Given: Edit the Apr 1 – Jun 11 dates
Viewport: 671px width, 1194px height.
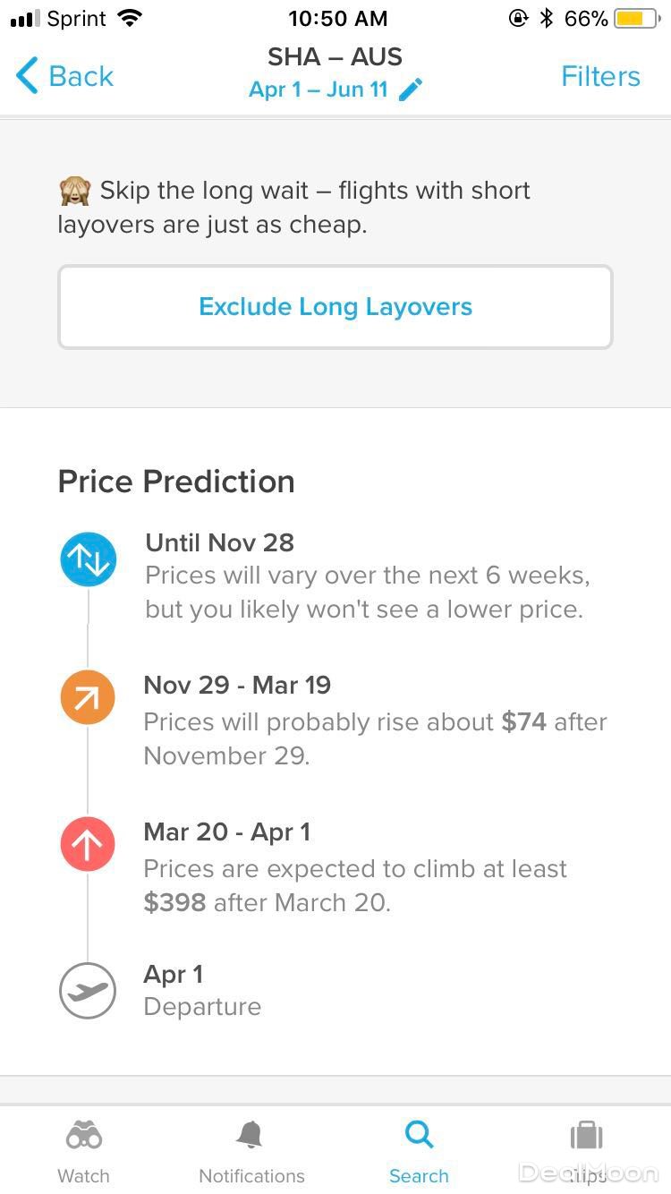Looking at the screenshot, I should 319,90.
